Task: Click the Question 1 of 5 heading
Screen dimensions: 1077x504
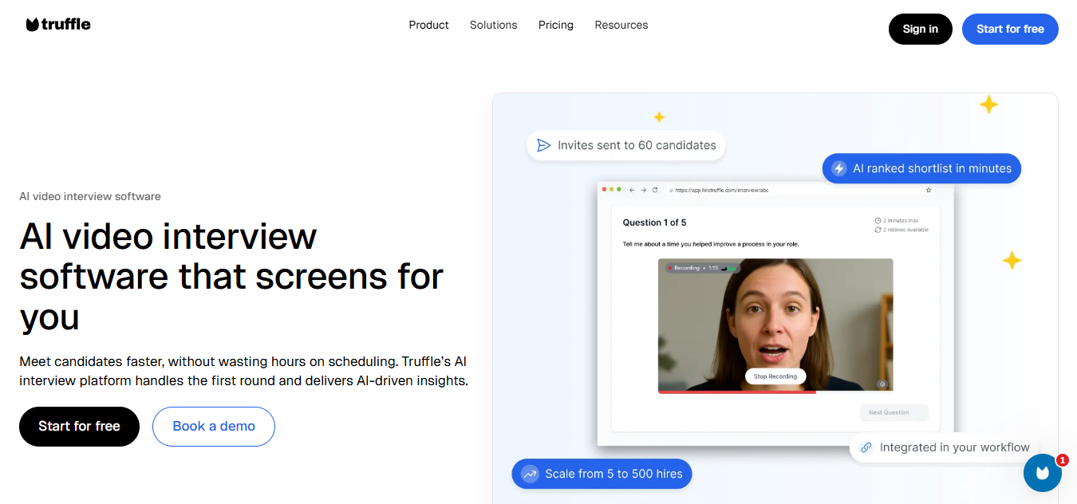Action: tap(654, 222)
